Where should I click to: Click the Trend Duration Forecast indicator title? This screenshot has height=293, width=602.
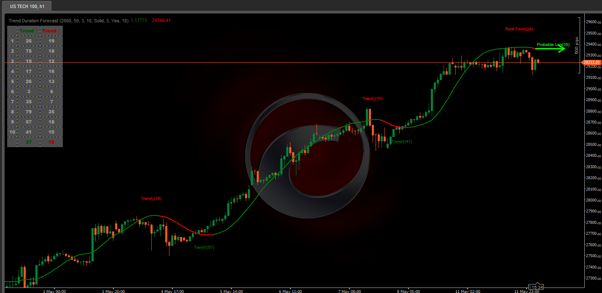click(x=69, y=20)
